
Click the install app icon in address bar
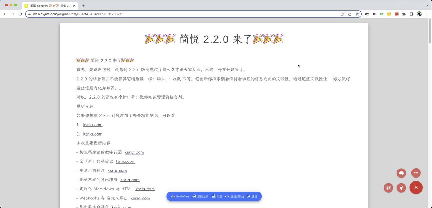pyautogui.click(x=342, y=14)
